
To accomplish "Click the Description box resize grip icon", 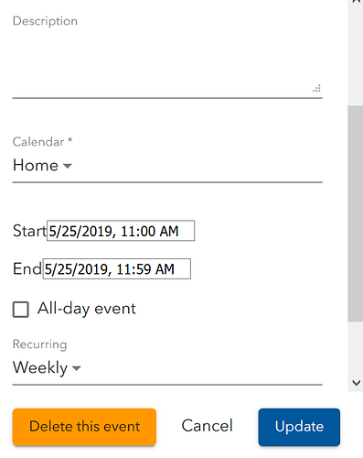I will click(x=316, y=88).
